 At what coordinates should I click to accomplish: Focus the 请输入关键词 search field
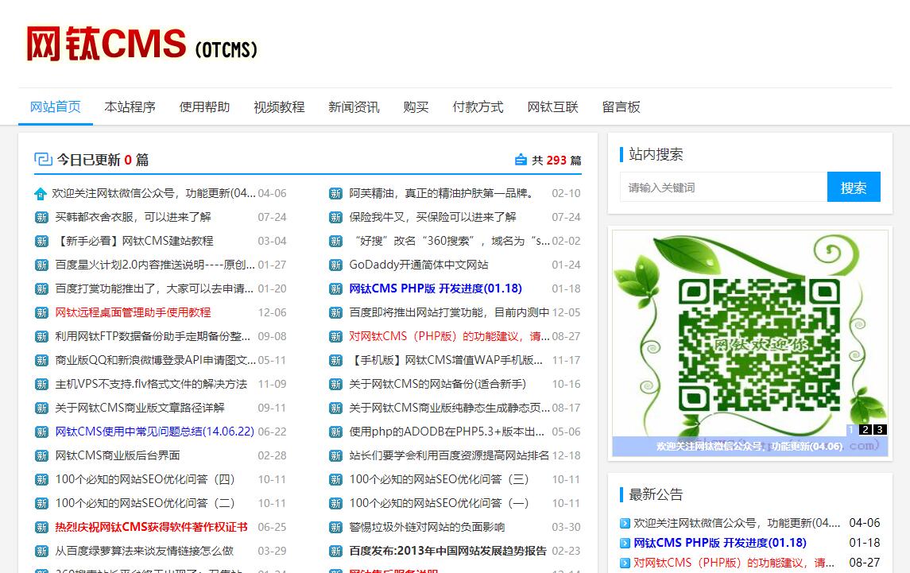pos(724,187)
